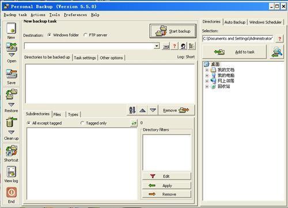Save the backup task
Viewport: 288px width, 208px height.
click(x=12, y=74)
